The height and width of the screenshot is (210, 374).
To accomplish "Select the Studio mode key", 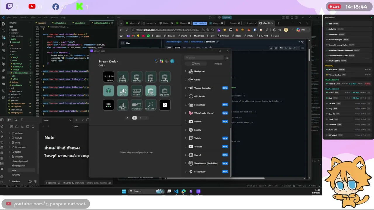I will 136,91.
